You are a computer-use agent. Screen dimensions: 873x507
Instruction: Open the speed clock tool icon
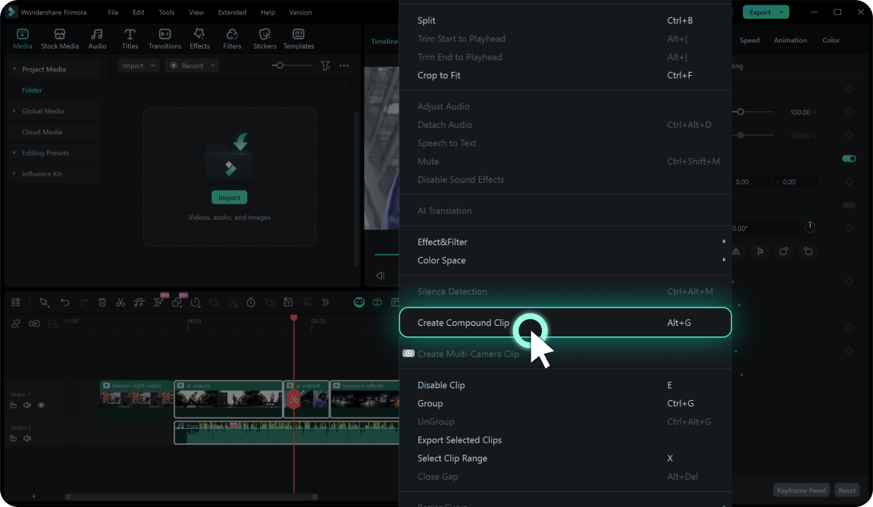click(x=196, y=302)
